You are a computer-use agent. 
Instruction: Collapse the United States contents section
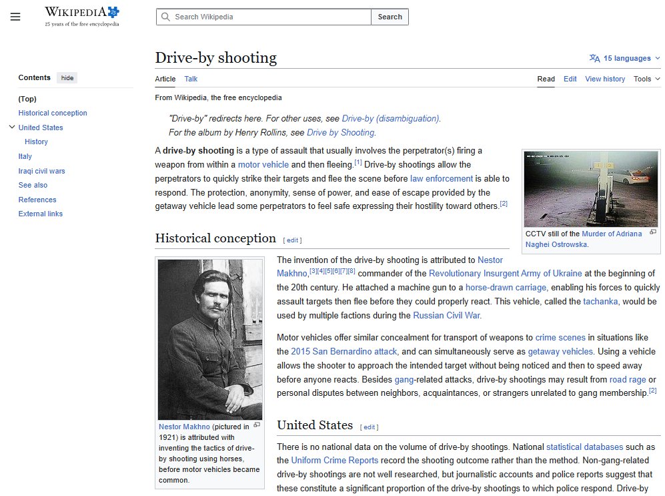[x=12, y=127]
